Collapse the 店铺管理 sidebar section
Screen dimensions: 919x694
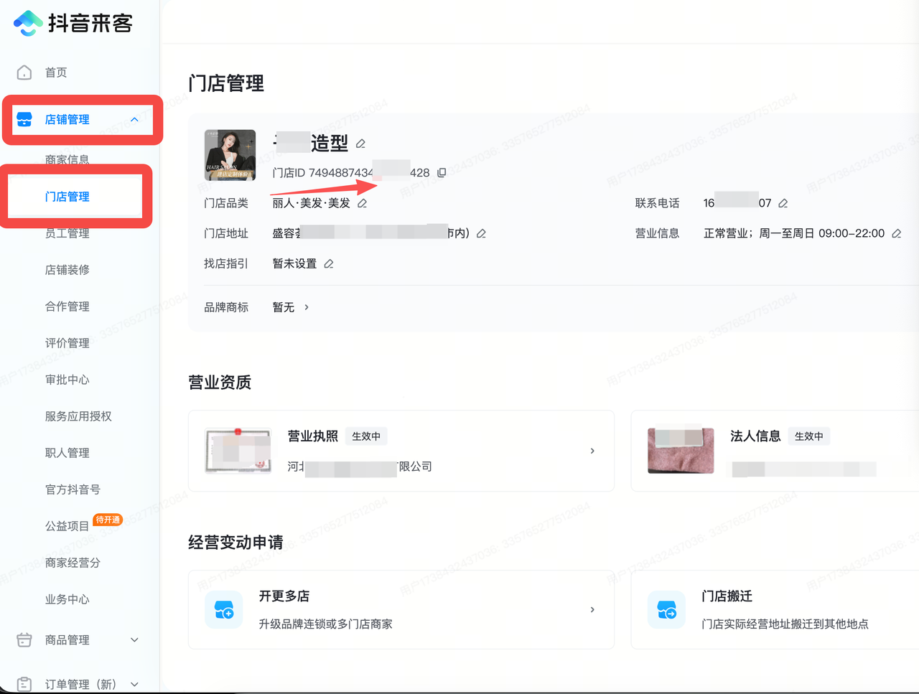(134, 120)
